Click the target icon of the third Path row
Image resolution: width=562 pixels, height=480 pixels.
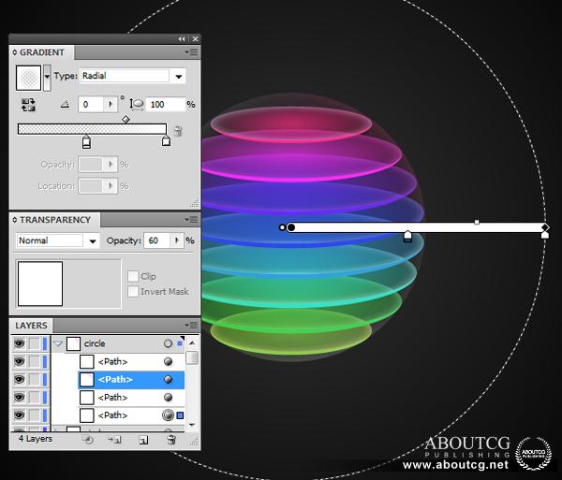(168, 398)
